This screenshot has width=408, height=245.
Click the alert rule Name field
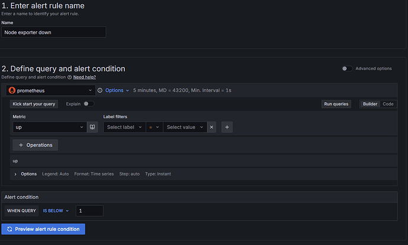click(x=54, y=32)
